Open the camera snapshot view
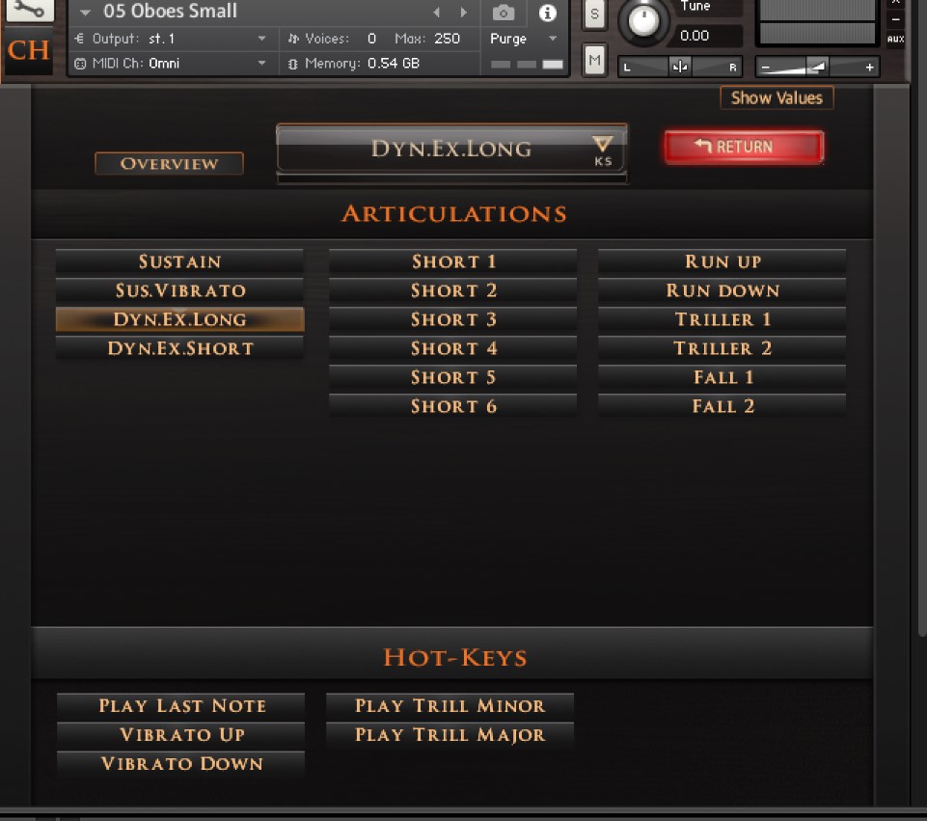This screenshot has width=927, height=821. click(x=503, y=13)
